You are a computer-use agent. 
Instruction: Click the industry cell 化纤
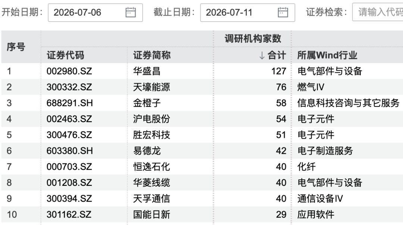pyautogui.click(x=306, y=167)
